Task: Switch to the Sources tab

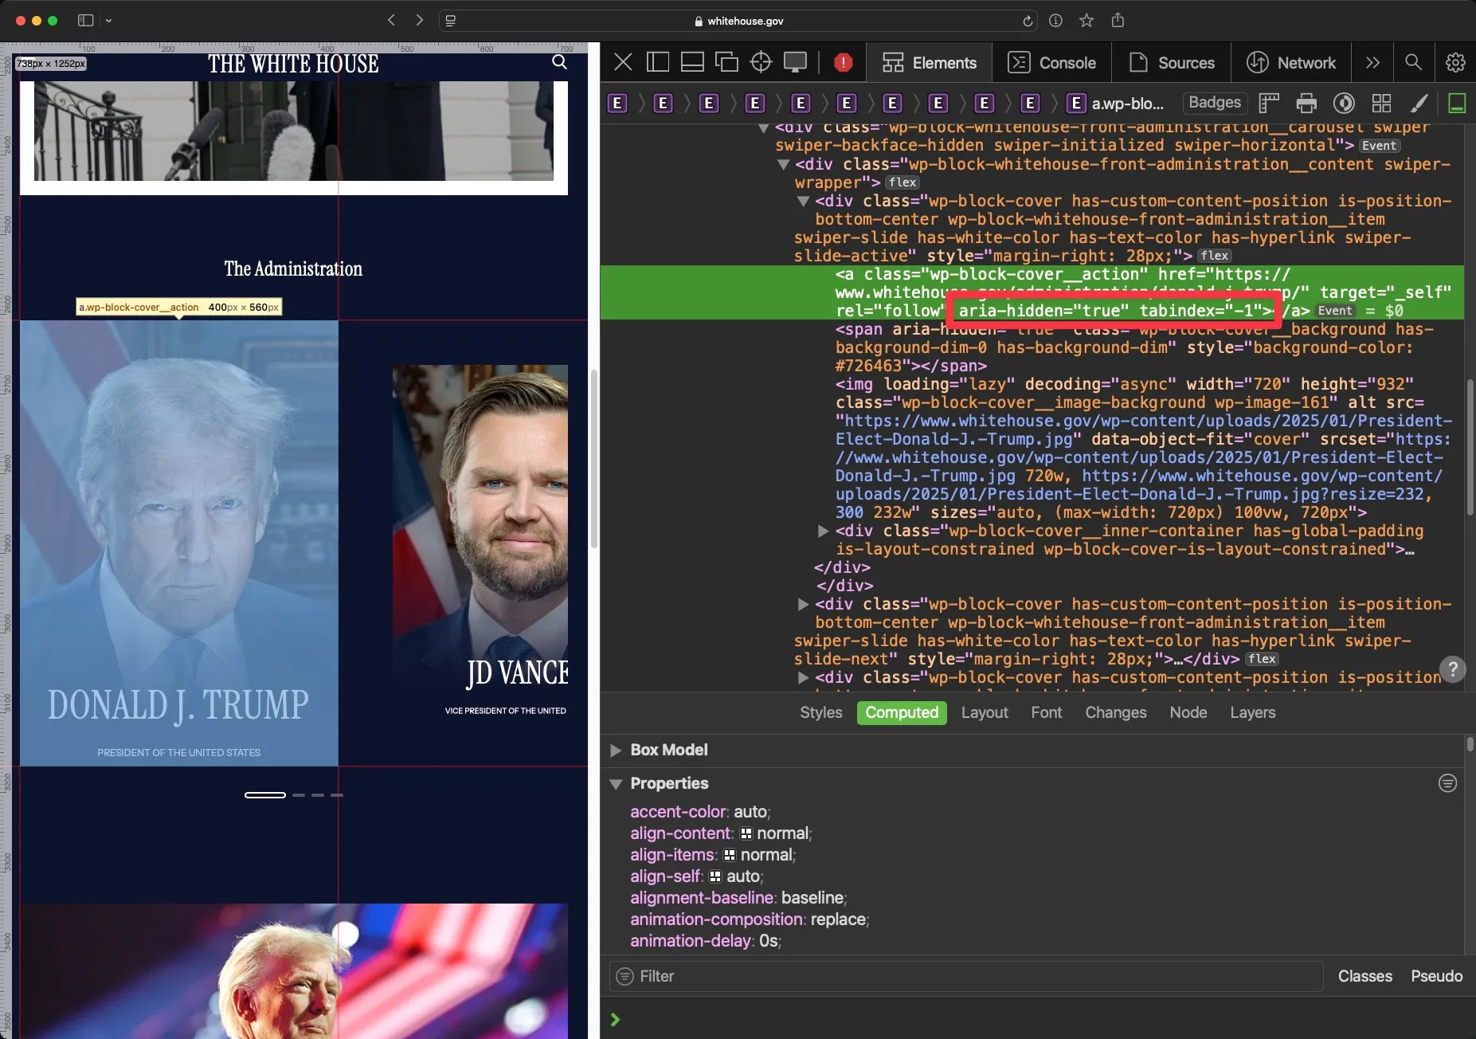Action: tap(1171, 62)
